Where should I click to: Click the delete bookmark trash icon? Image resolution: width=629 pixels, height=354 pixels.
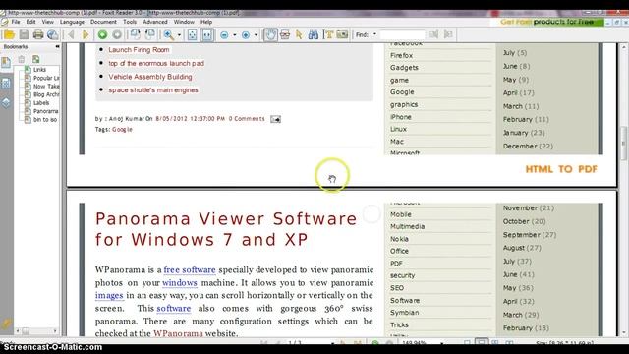22,59
